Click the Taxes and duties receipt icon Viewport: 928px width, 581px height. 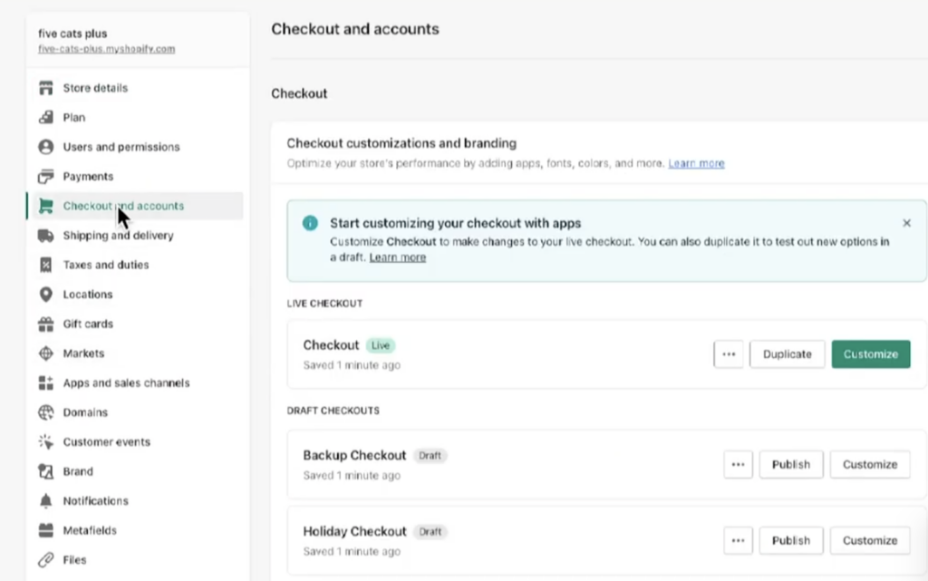[45, 265]
